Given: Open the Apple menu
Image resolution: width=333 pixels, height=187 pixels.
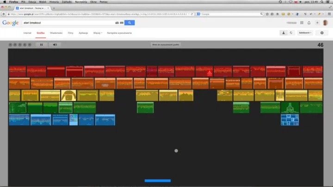Looking at the screenshot, I should pos(5,2).
